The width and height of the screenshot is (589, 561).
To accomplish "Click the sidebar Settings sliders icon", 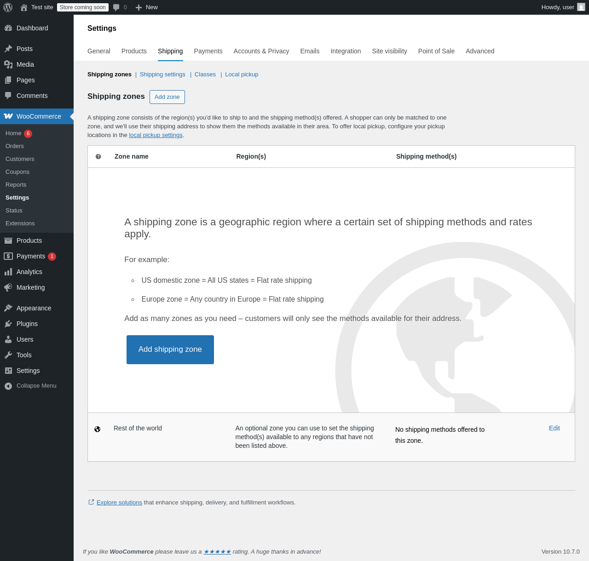I will [x=8, y=371].
